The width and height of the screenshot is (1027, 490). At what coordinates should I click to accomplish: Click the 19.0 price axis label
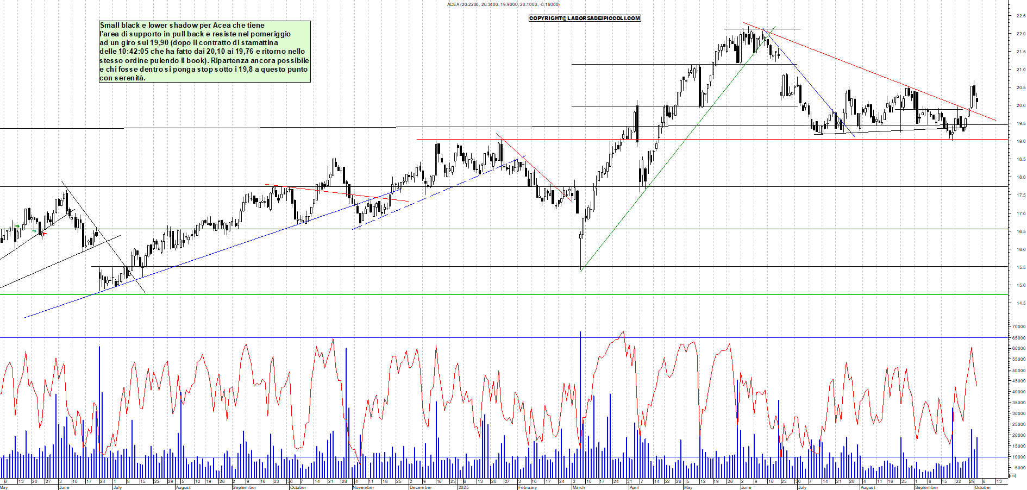coord(1020,141)
